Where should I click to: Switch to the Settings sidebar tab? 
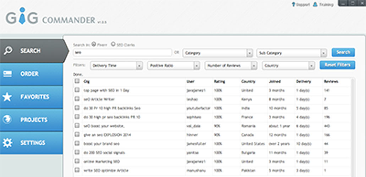pos(31,143)
